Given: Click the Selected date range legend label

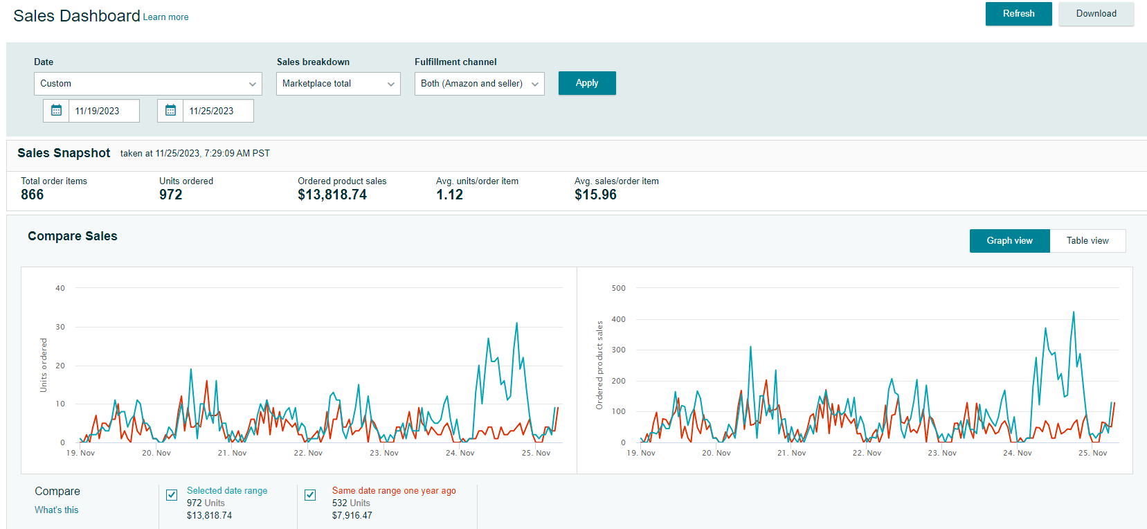Looking at the screenshot, I should coord(227,491).
